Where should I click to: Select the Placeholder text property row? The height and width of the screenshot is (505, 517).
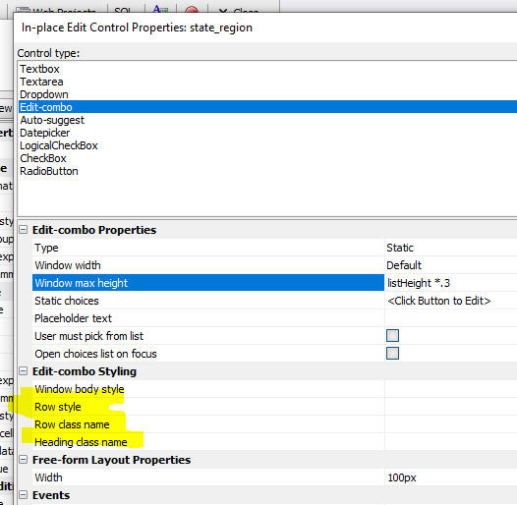[x=208, y=318]
